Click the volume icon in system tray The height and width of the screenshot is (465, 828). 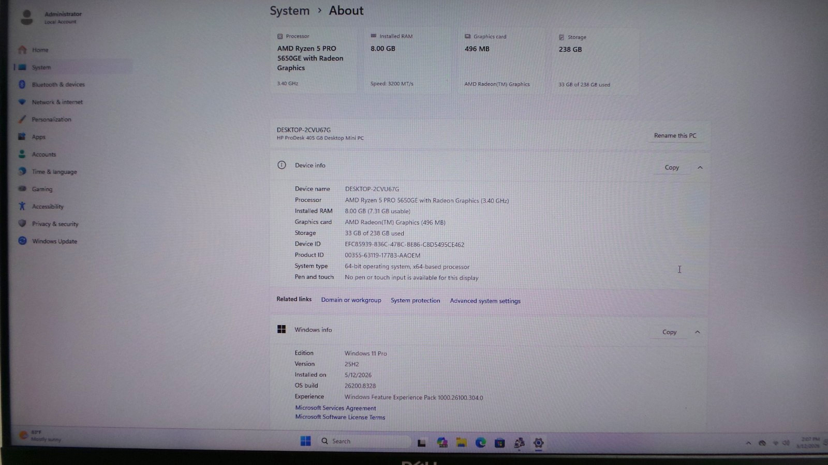786,443
